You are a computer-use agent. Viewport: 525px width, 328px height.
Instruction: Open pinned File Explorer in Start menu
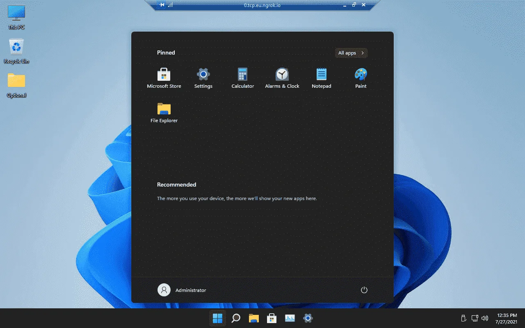(164, 113)
